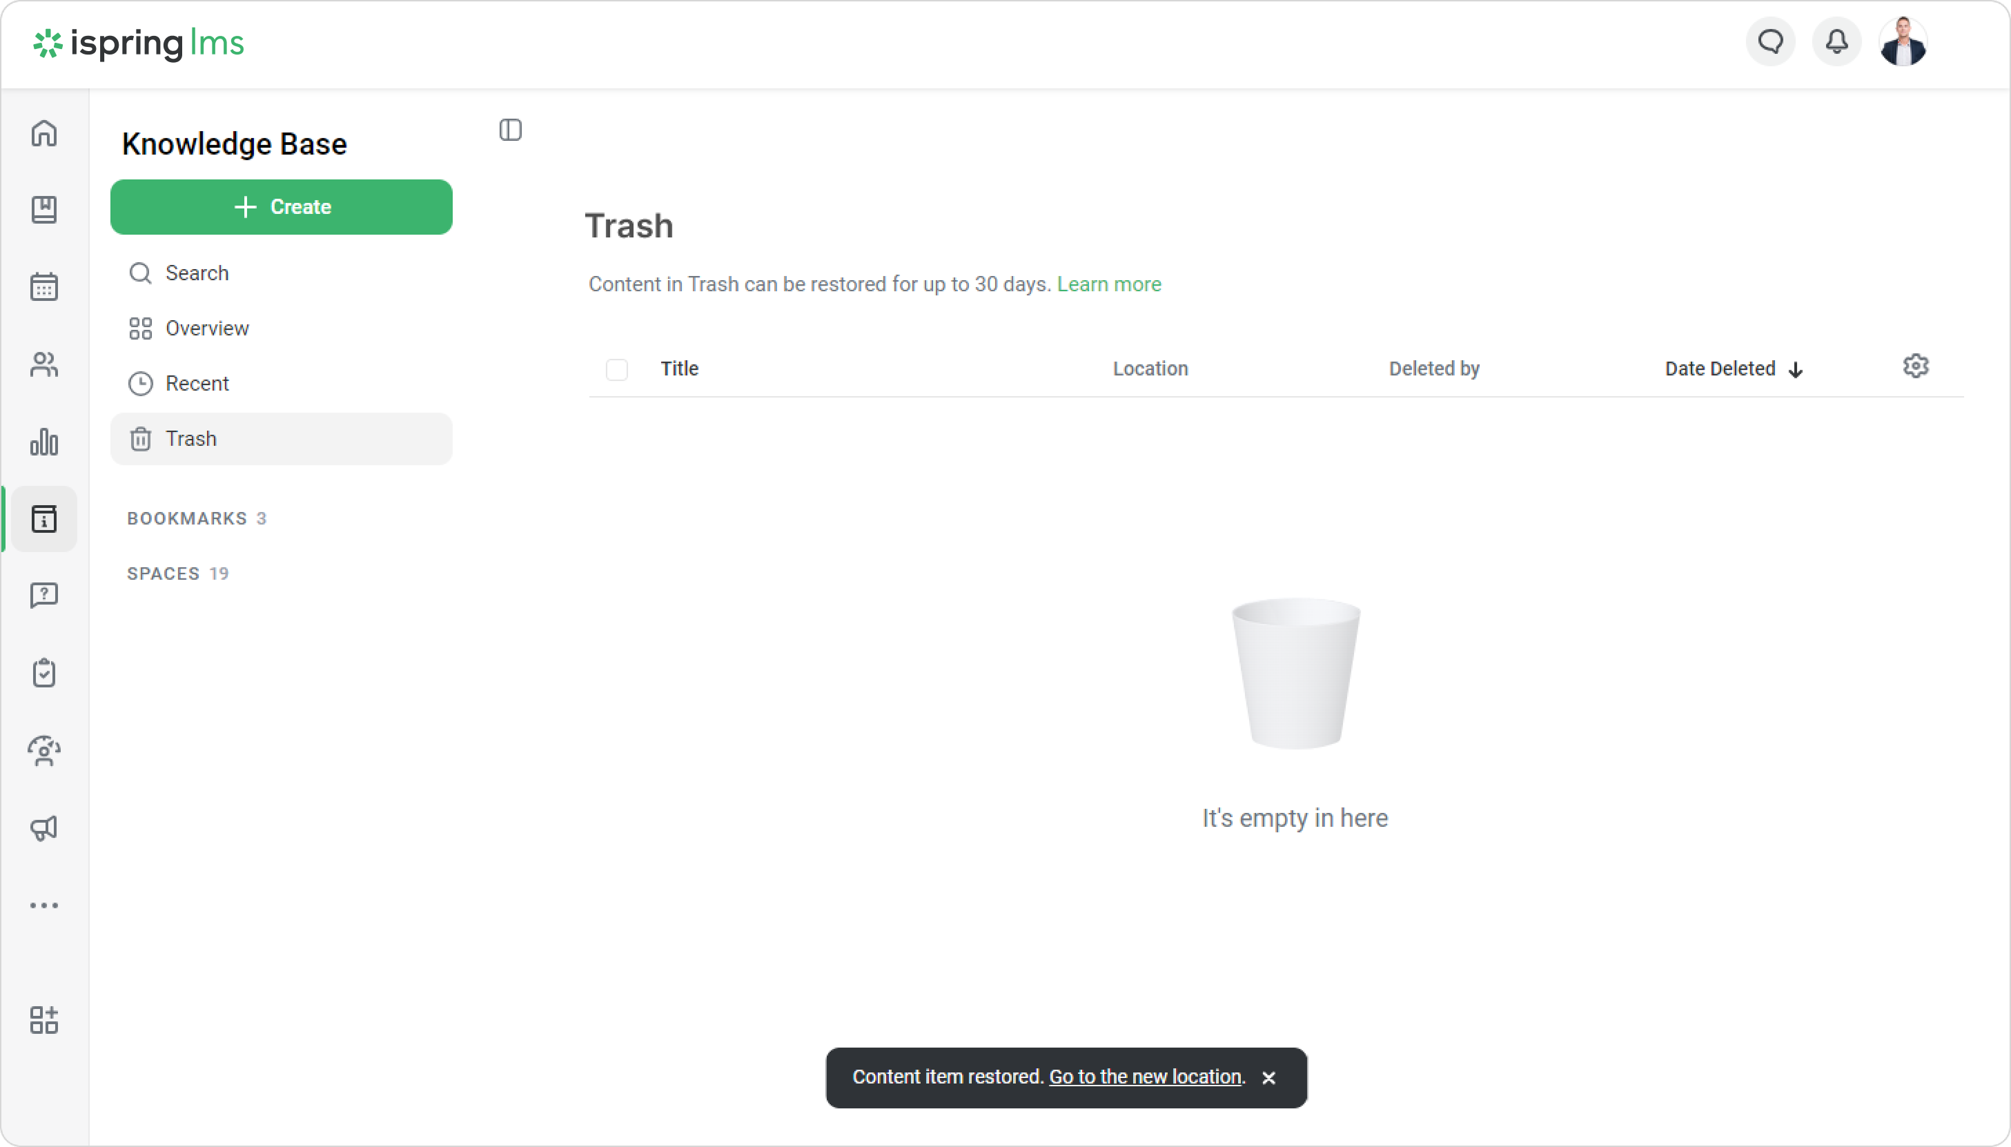
Task: Select Overview in Knowledge Base menu
Action: [206, 329]
